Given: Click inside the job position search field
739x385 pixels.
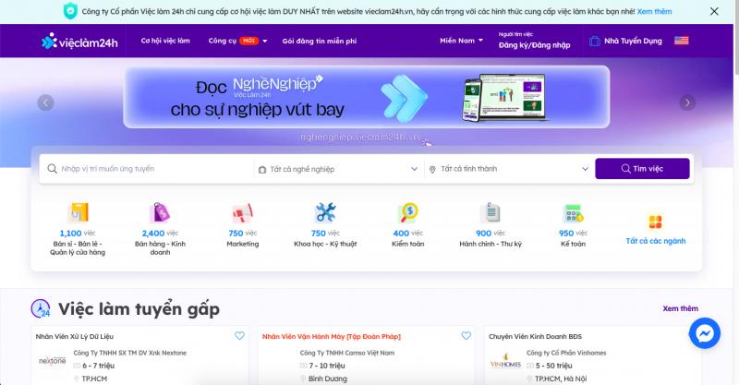Looking at the screenshot, I should (x=149, y=169).
